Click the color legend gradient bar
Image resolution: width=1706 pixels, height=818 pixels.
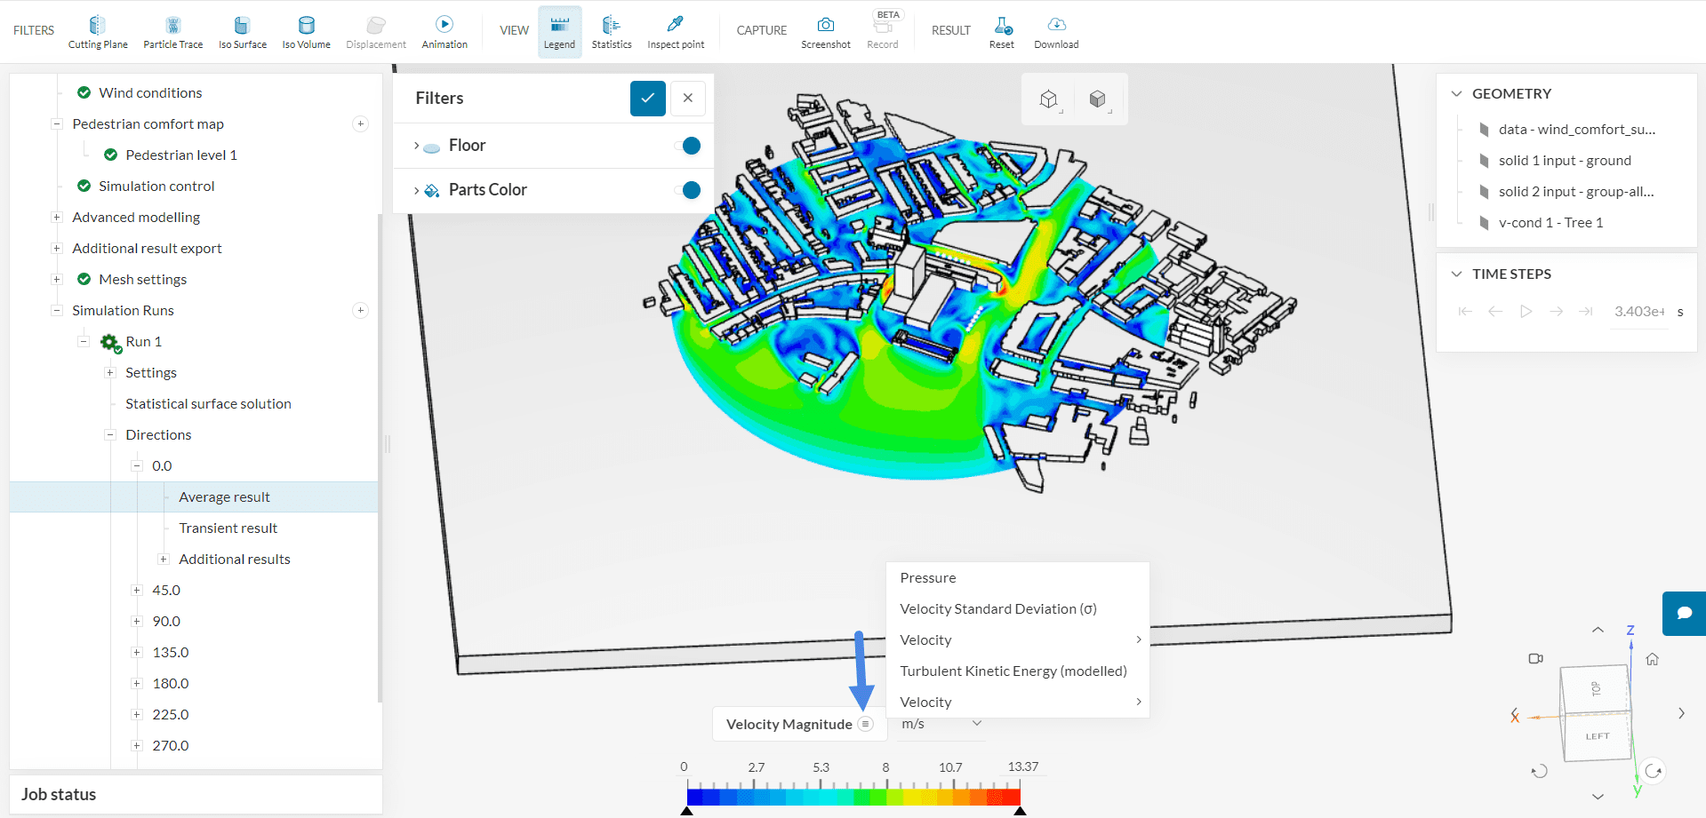853,797
